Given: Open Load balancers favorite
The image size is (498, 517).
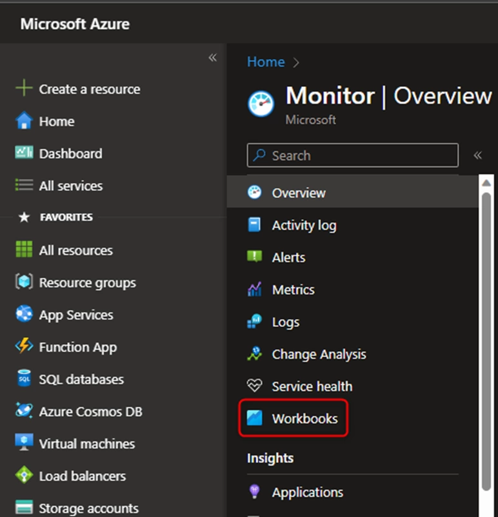Looking at the screenshot, I should coord(83,476).
